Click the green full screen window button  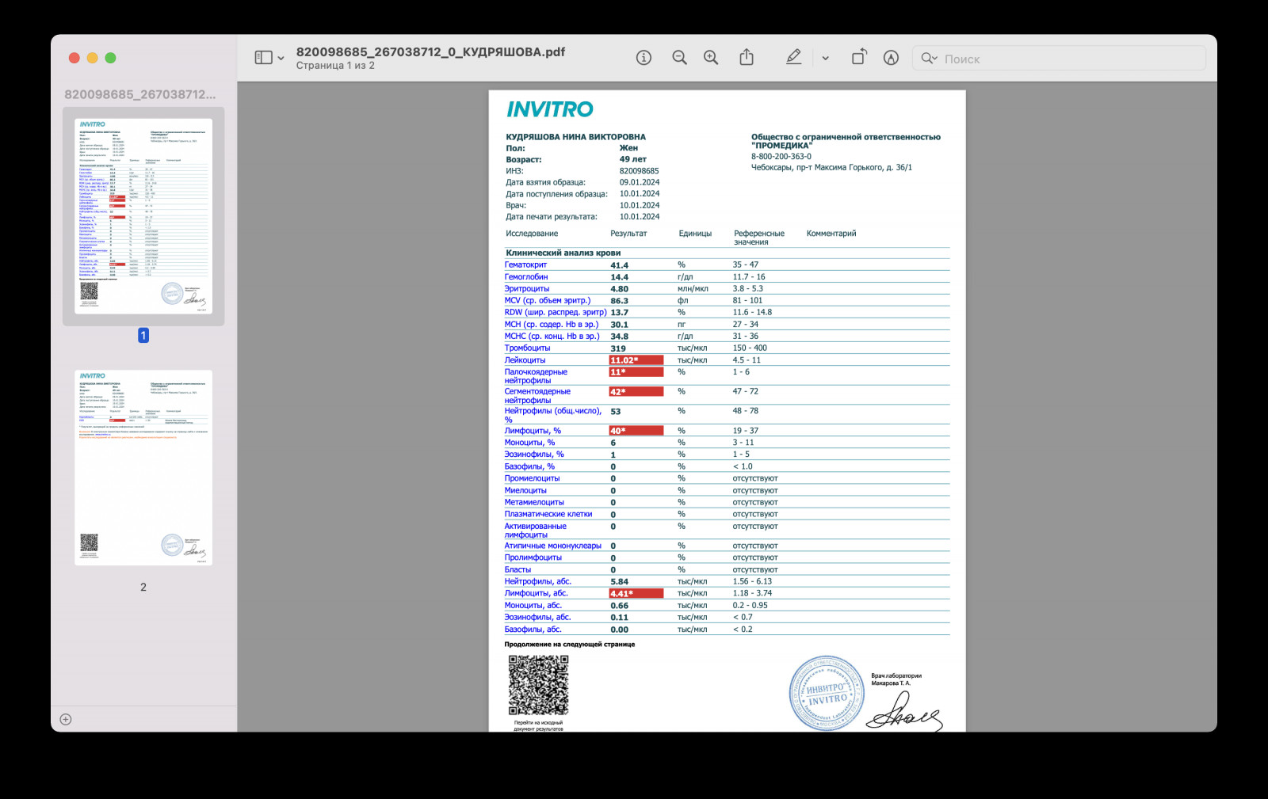(110, 58)
